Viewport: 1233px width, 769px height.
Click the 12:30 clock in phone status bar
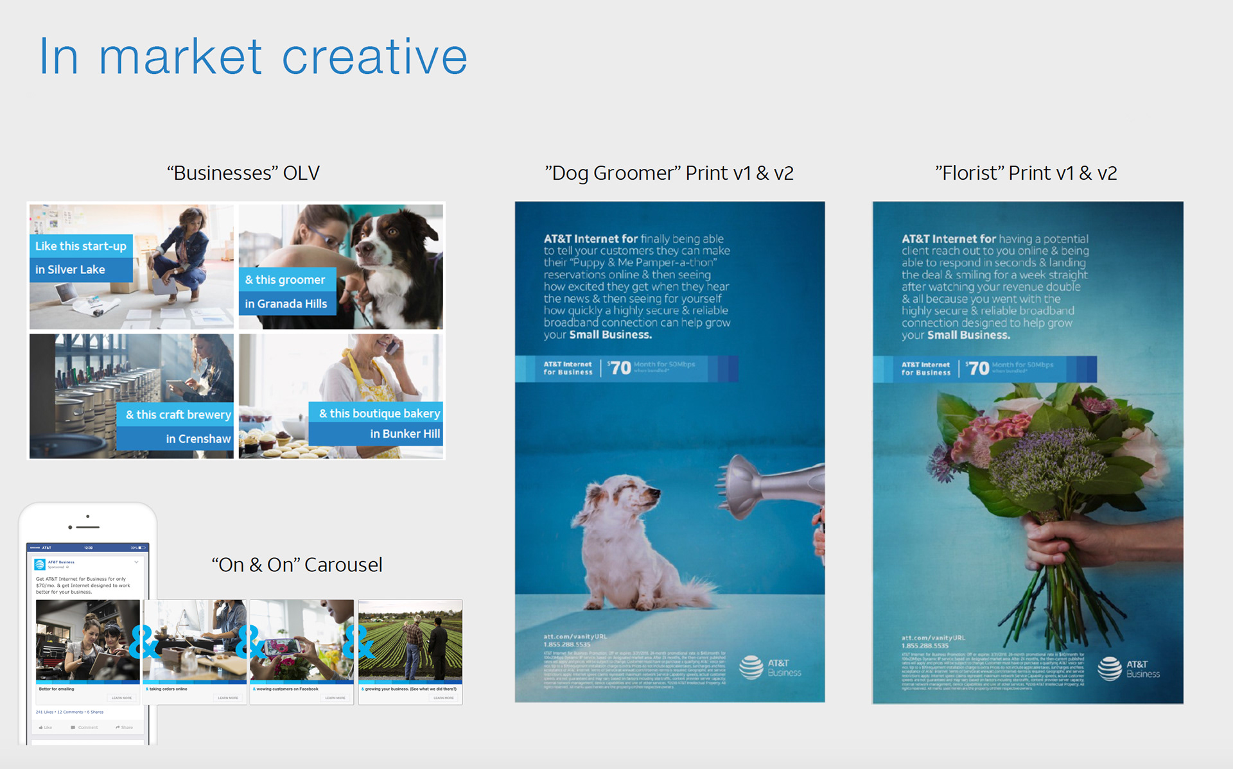click(89, 548)
